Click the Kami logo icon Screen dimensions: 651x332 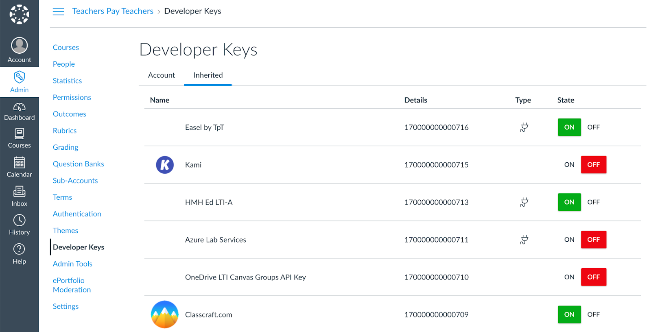click(165, 165)
